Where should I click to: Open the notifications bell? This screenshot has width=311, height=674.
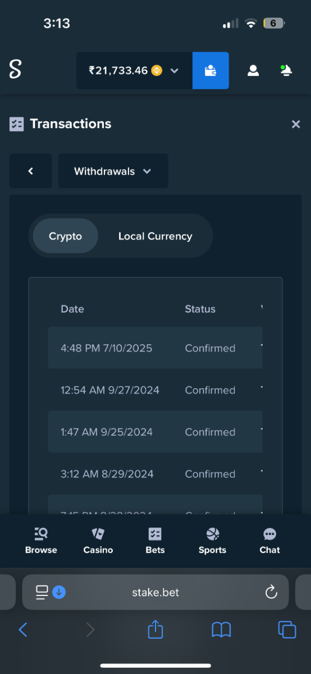[287, 71]
